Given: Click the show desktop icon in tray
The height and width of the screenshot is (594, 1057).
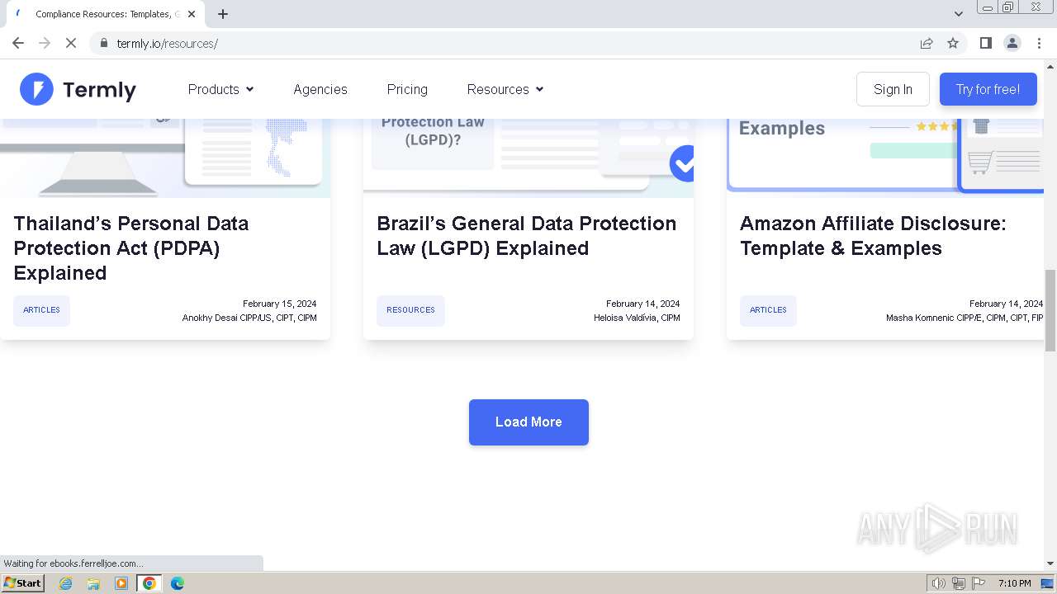Looking at the screenshot, I should pyautogui.click(x=1048, y=583).
